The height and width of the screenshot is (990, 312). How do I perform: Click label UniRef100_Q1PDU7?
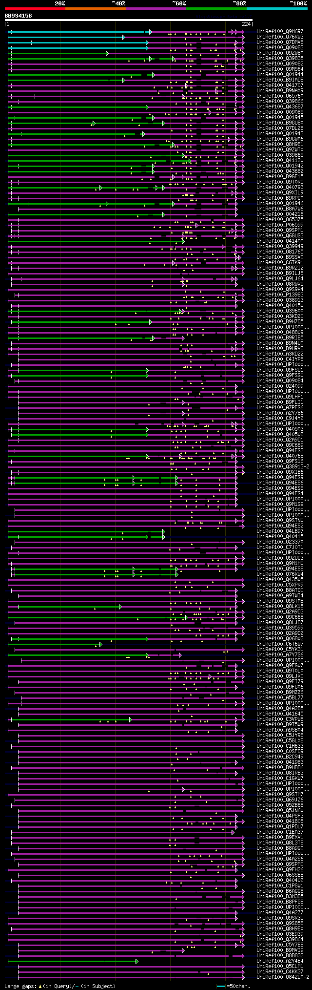click(280, 826)
